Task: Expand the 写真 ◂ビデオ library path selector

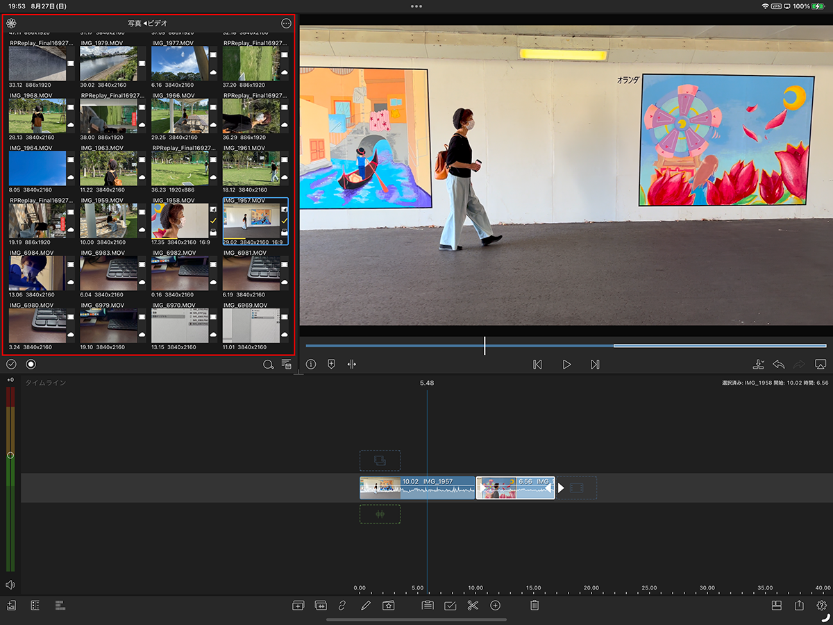Action: pos(147,23)
